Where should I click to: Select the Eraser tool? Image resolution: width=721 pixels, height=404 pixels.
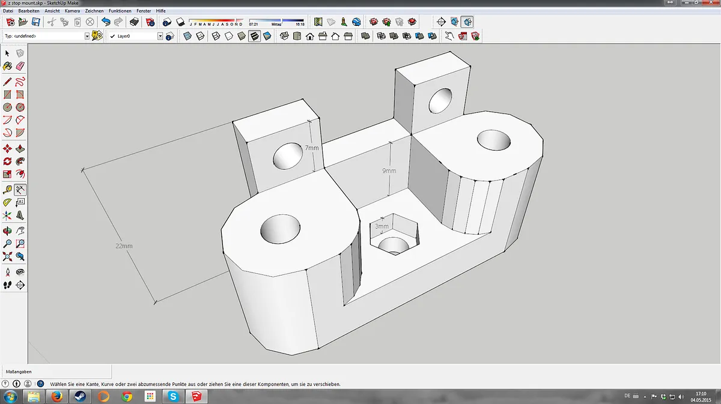pyautogui.click(x=20, y=66)
